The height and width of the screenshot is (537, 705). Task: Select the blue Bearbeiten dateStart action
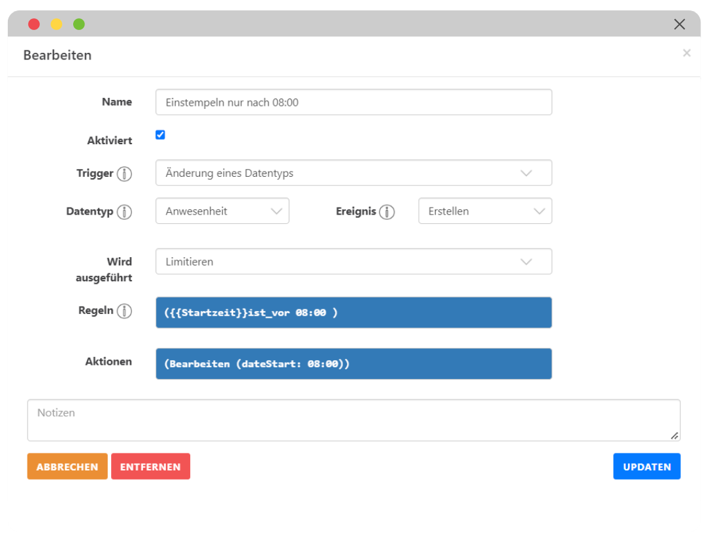pos(353,363)
